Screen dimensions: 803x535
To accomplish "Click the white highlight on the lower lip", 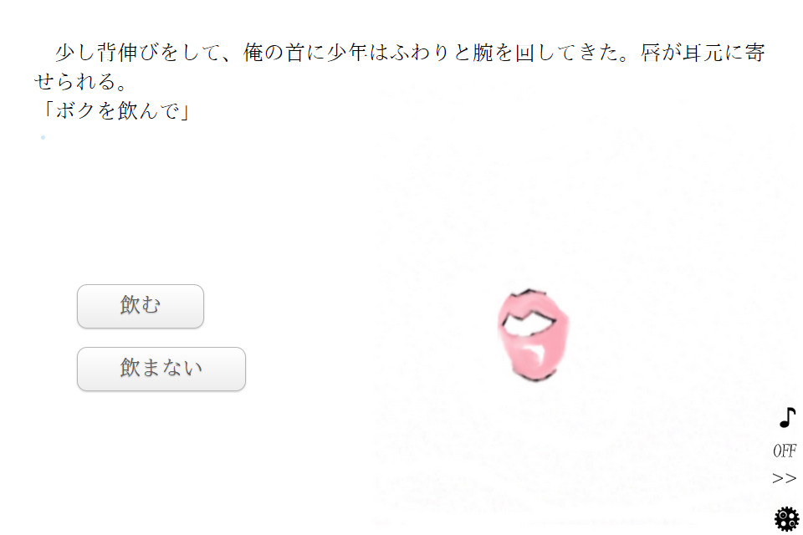I will tap(535, 352).
